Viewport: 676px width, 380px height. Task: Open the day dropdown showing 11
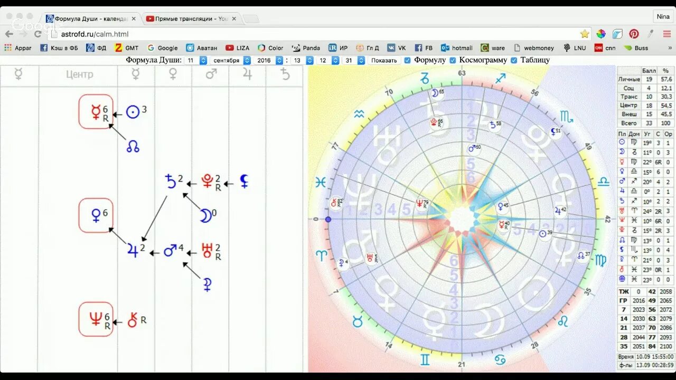(x=196, y=60)
